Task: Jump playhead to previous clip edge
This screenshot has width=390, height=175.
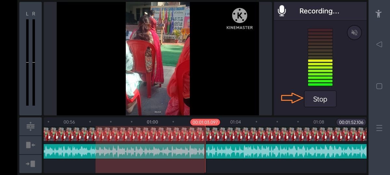Action: point(31,145)
